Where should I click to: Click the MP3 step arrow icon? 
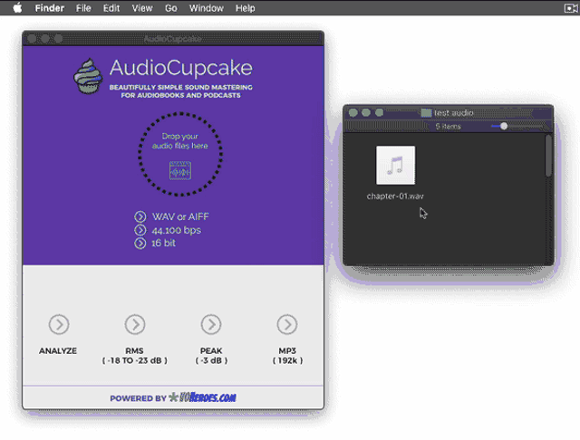pos(287,324)
